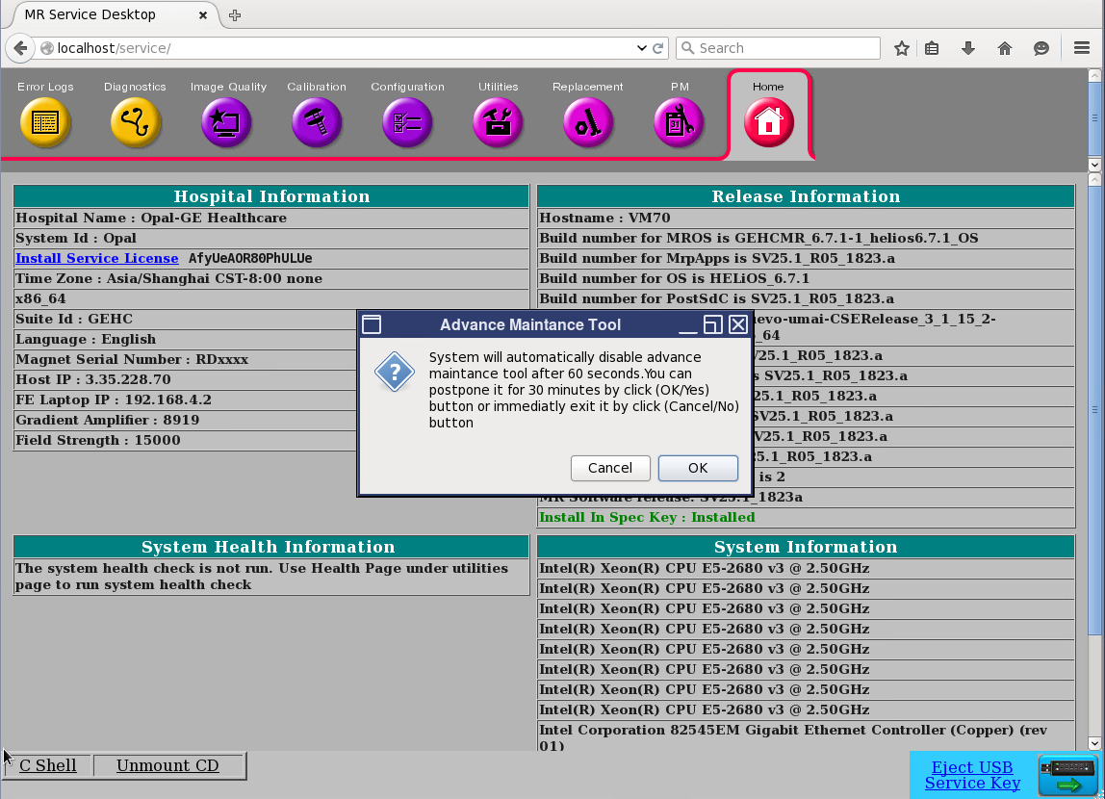Open the Image Quality icon
Viewport: 1105px width, 799px height.
226,122
